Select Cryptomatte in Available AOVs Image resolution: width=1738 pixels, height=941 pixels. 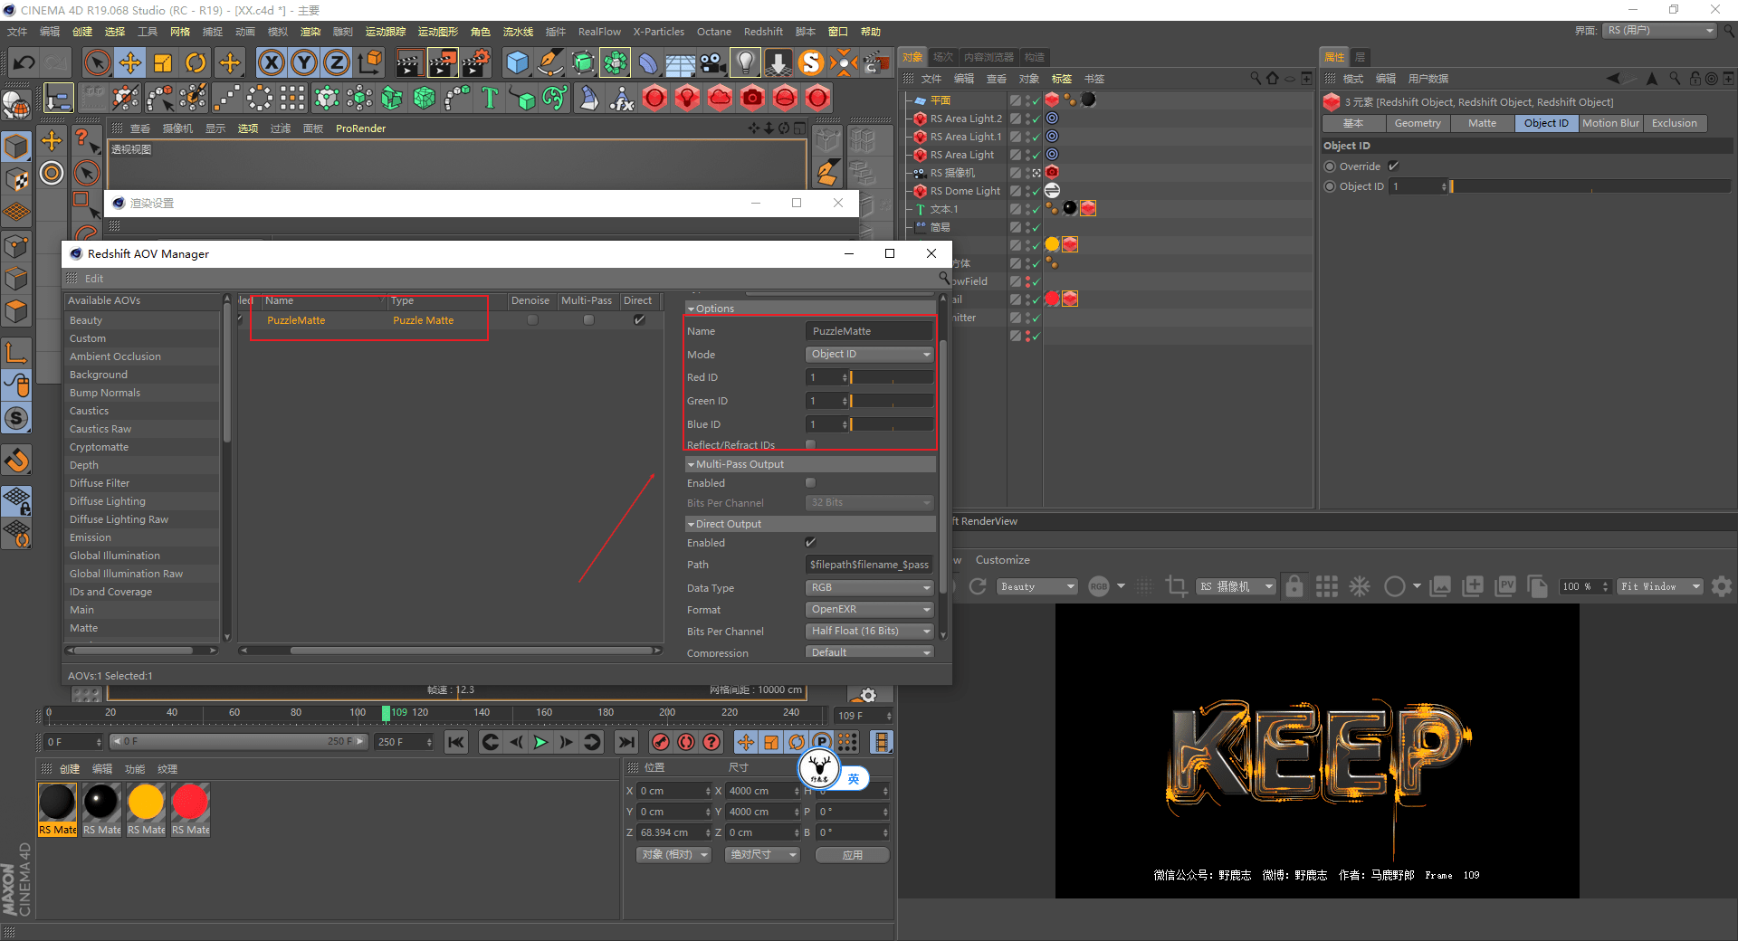click(100, 447)
